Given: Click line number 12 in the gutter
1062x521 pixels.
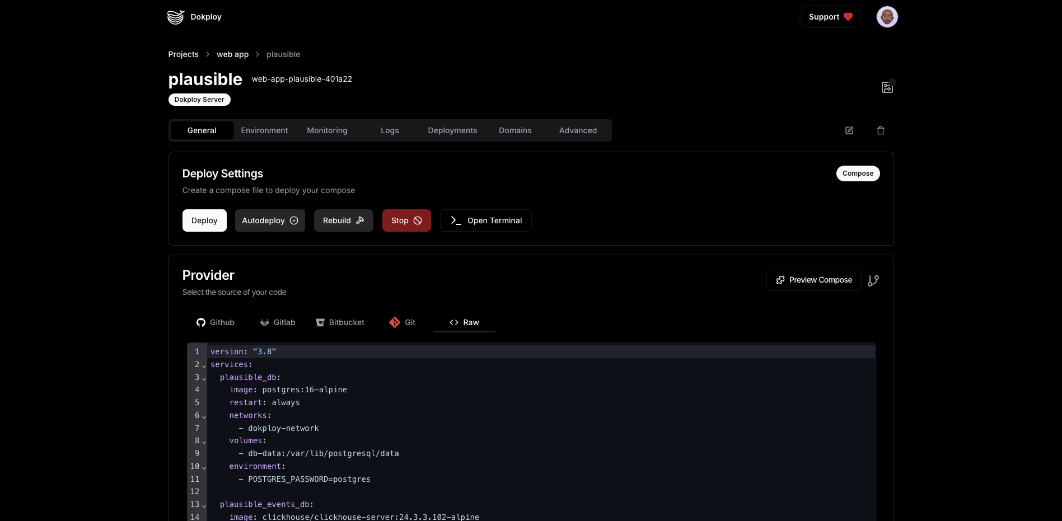Looking at the screenshot, I should 195,491.
